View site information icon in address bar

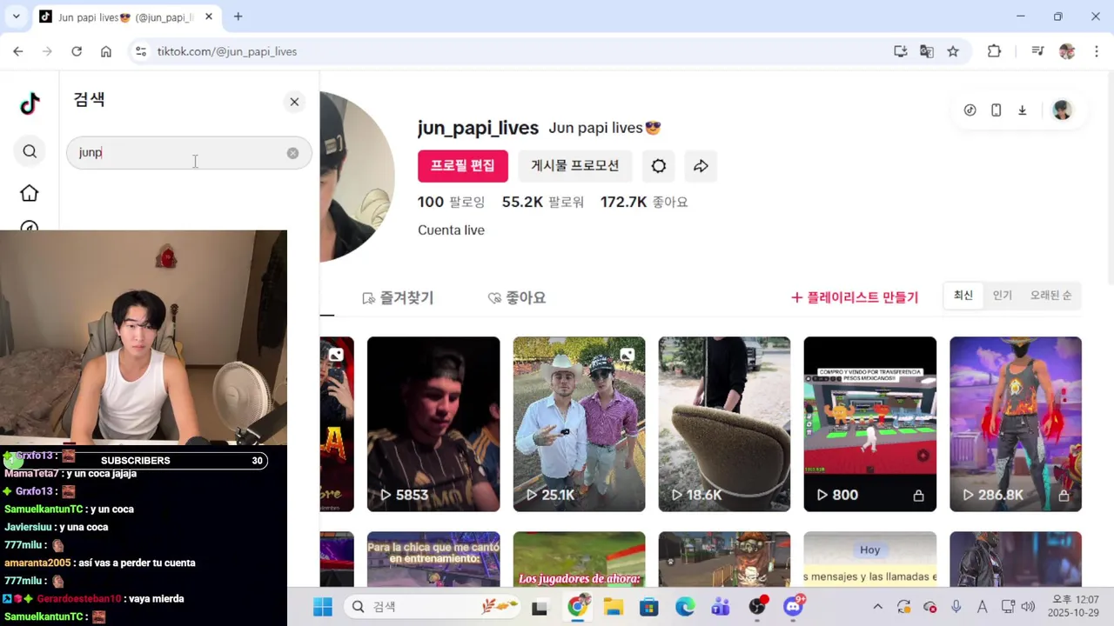[141, 51]
